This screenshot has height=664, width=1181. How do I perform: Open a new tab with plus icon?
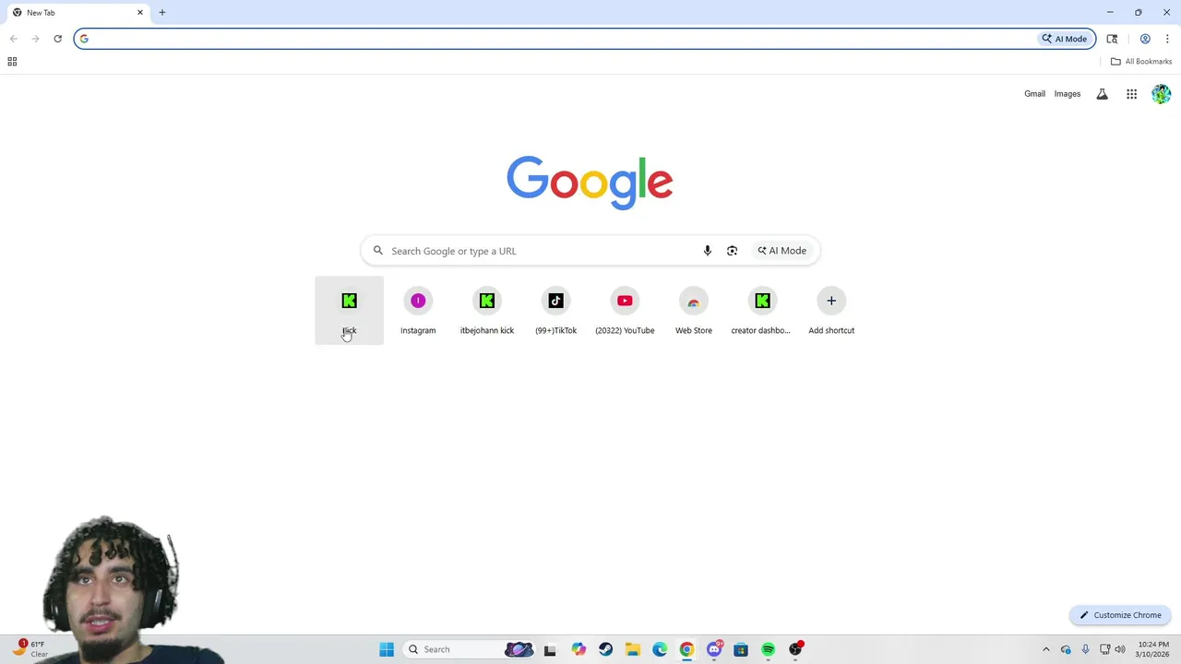tap(162, 12)
